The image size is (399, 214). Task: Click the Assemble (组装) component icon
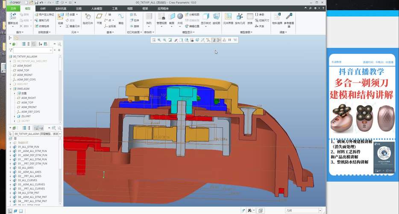(60, 17)
